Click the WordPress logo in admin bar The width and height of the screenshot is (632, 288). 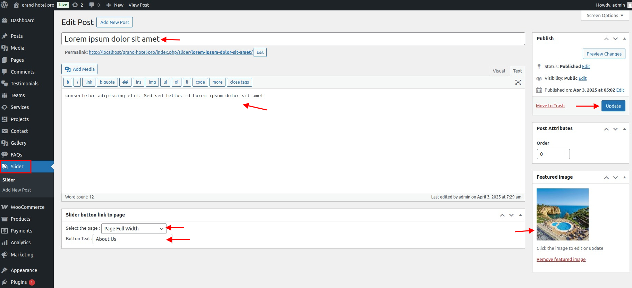point(5,5)
